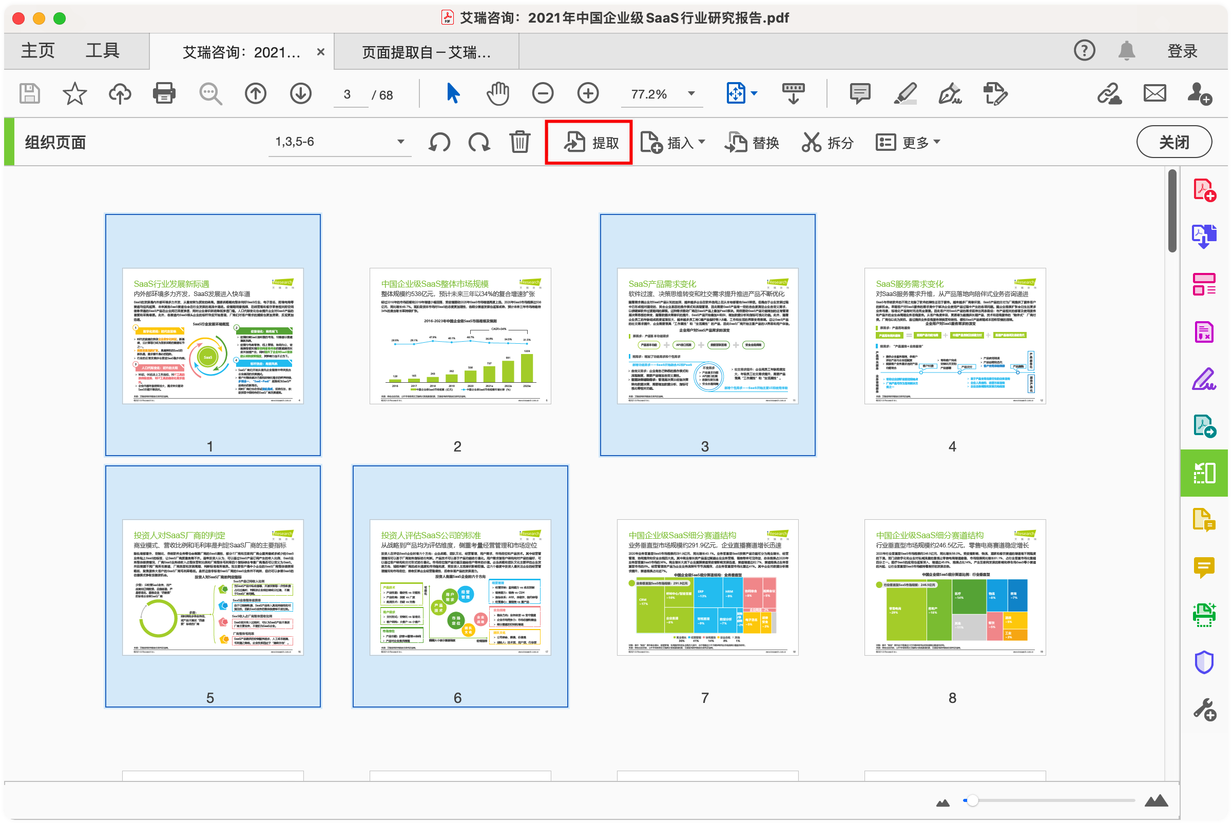
Task: Open the help question mark
Action: point(1084,50)
